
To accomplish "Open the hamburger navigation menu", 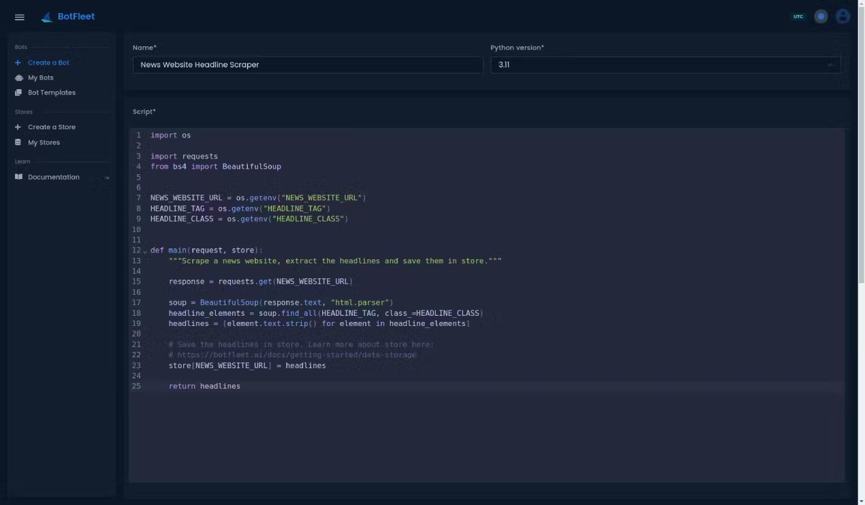I will [x=19, y=17].
